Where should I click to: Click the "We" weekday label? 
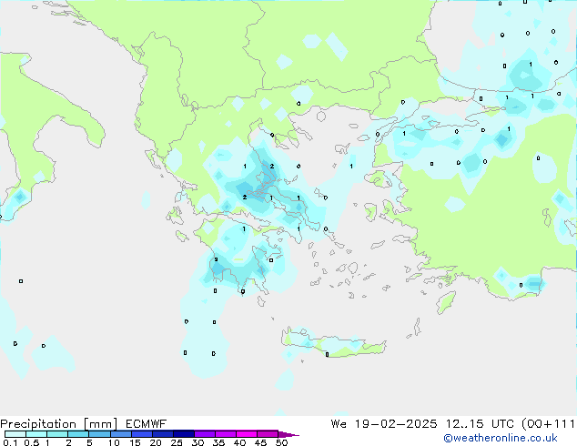tap(339, 424)
